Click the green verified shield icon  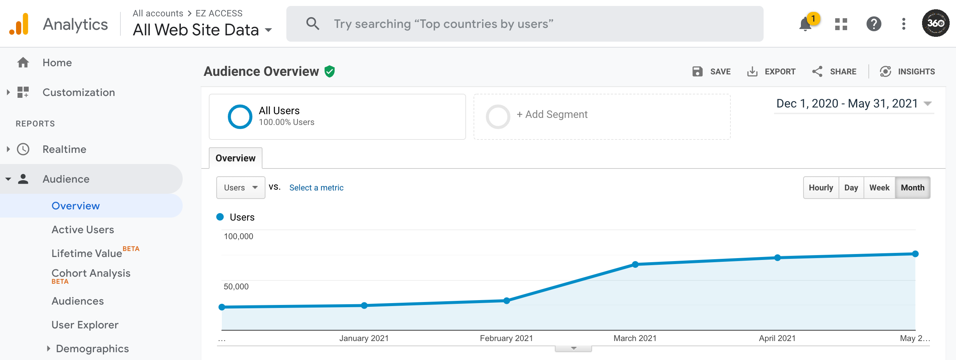pos(330,71)
